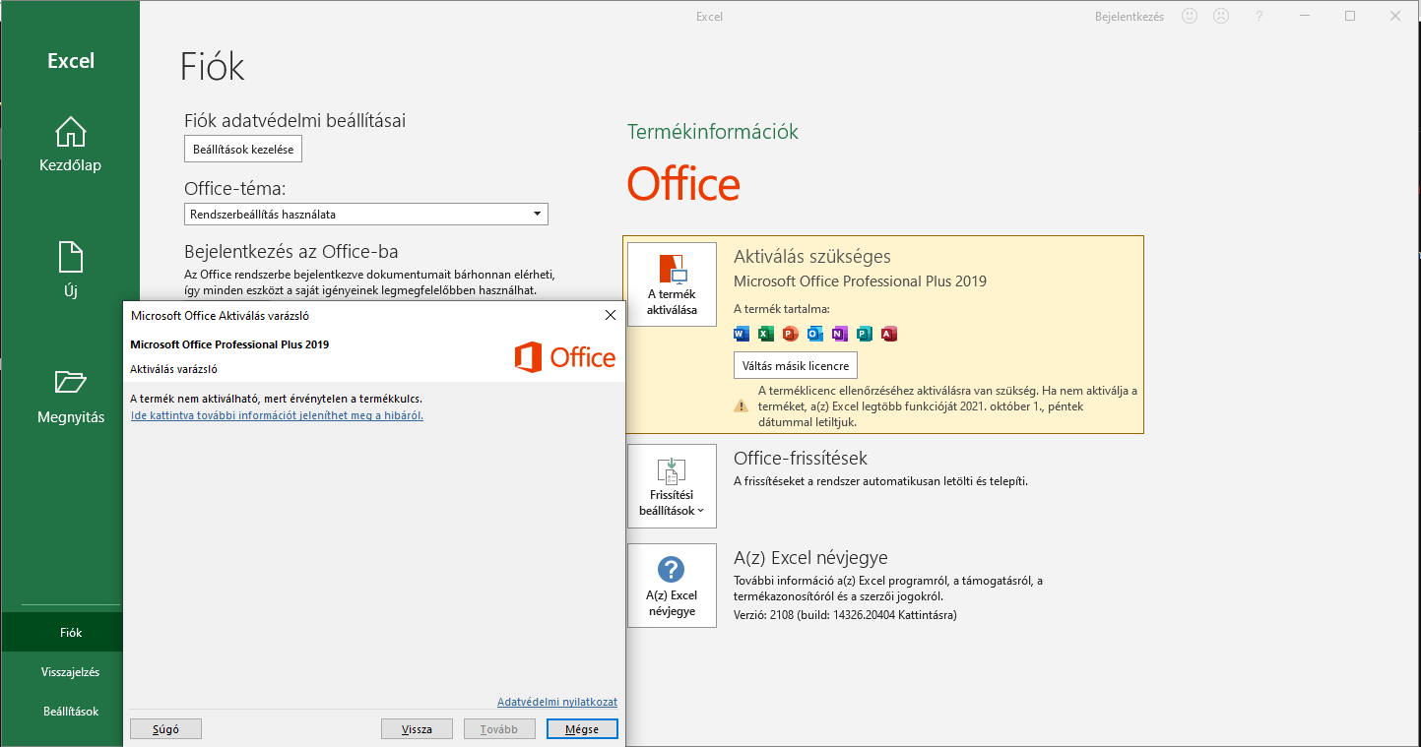Click the Access product icon

[888, 334]
